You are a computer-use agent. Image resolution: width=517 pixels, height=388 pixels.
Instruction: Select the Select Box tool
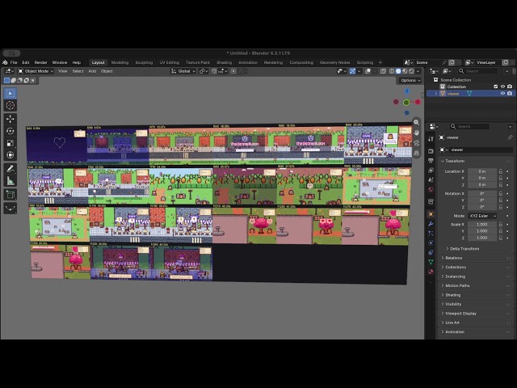11,94
